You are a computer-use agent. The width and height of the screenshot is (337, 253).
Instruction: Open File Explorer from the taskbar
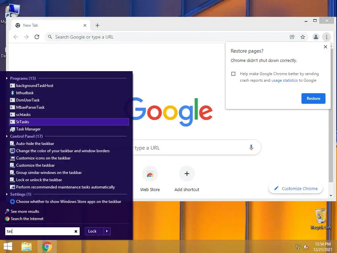(26, 246)
